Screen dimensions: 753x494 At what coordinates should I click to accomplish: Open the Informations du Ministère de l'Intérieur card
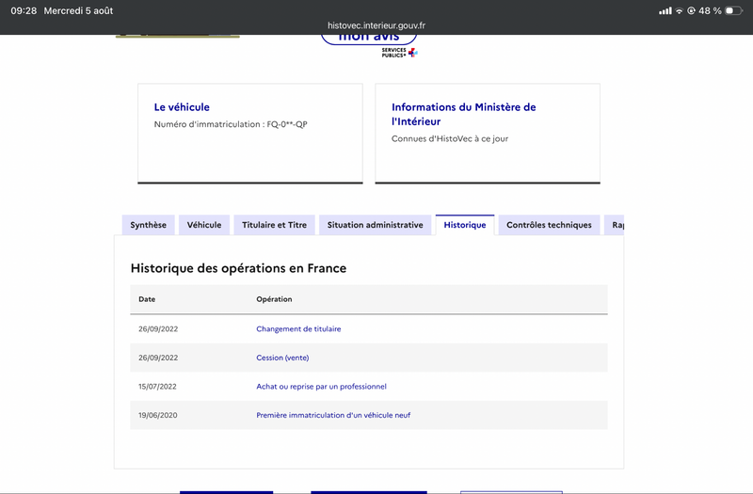[x=488, y=134]
